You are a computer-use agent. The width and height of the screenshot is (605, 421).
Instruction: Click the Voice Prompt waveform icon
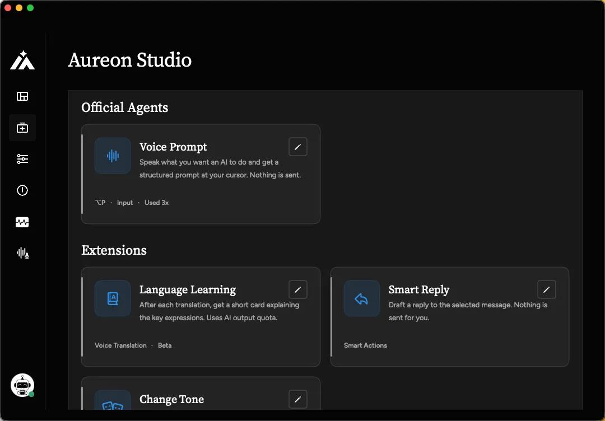[x=113, y=156]
